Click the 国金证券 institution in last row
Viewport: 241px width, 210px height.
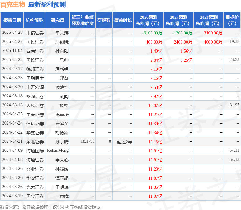[x=35, y=196]
